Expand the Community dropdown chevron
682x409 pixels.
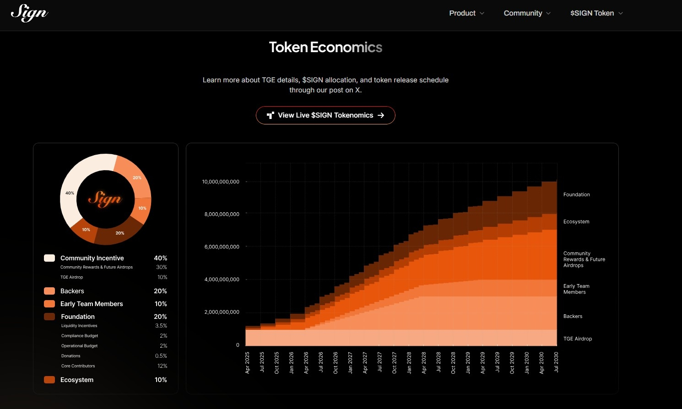[548, 13]
